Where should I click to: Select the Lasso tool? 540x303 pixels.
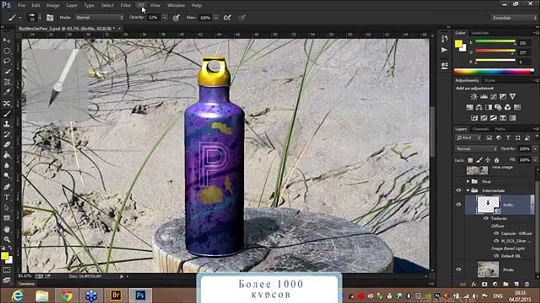click(x=7, y=61)
